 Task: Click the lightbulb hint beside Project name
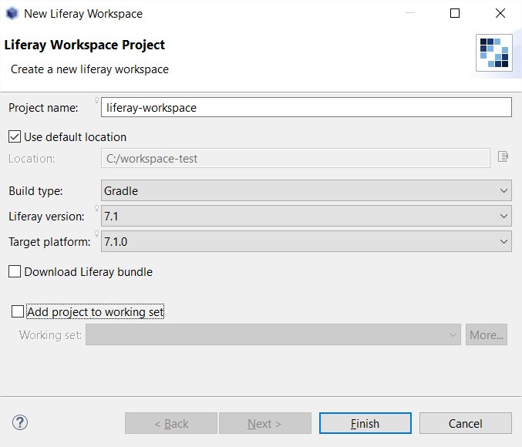coord(96,100)
